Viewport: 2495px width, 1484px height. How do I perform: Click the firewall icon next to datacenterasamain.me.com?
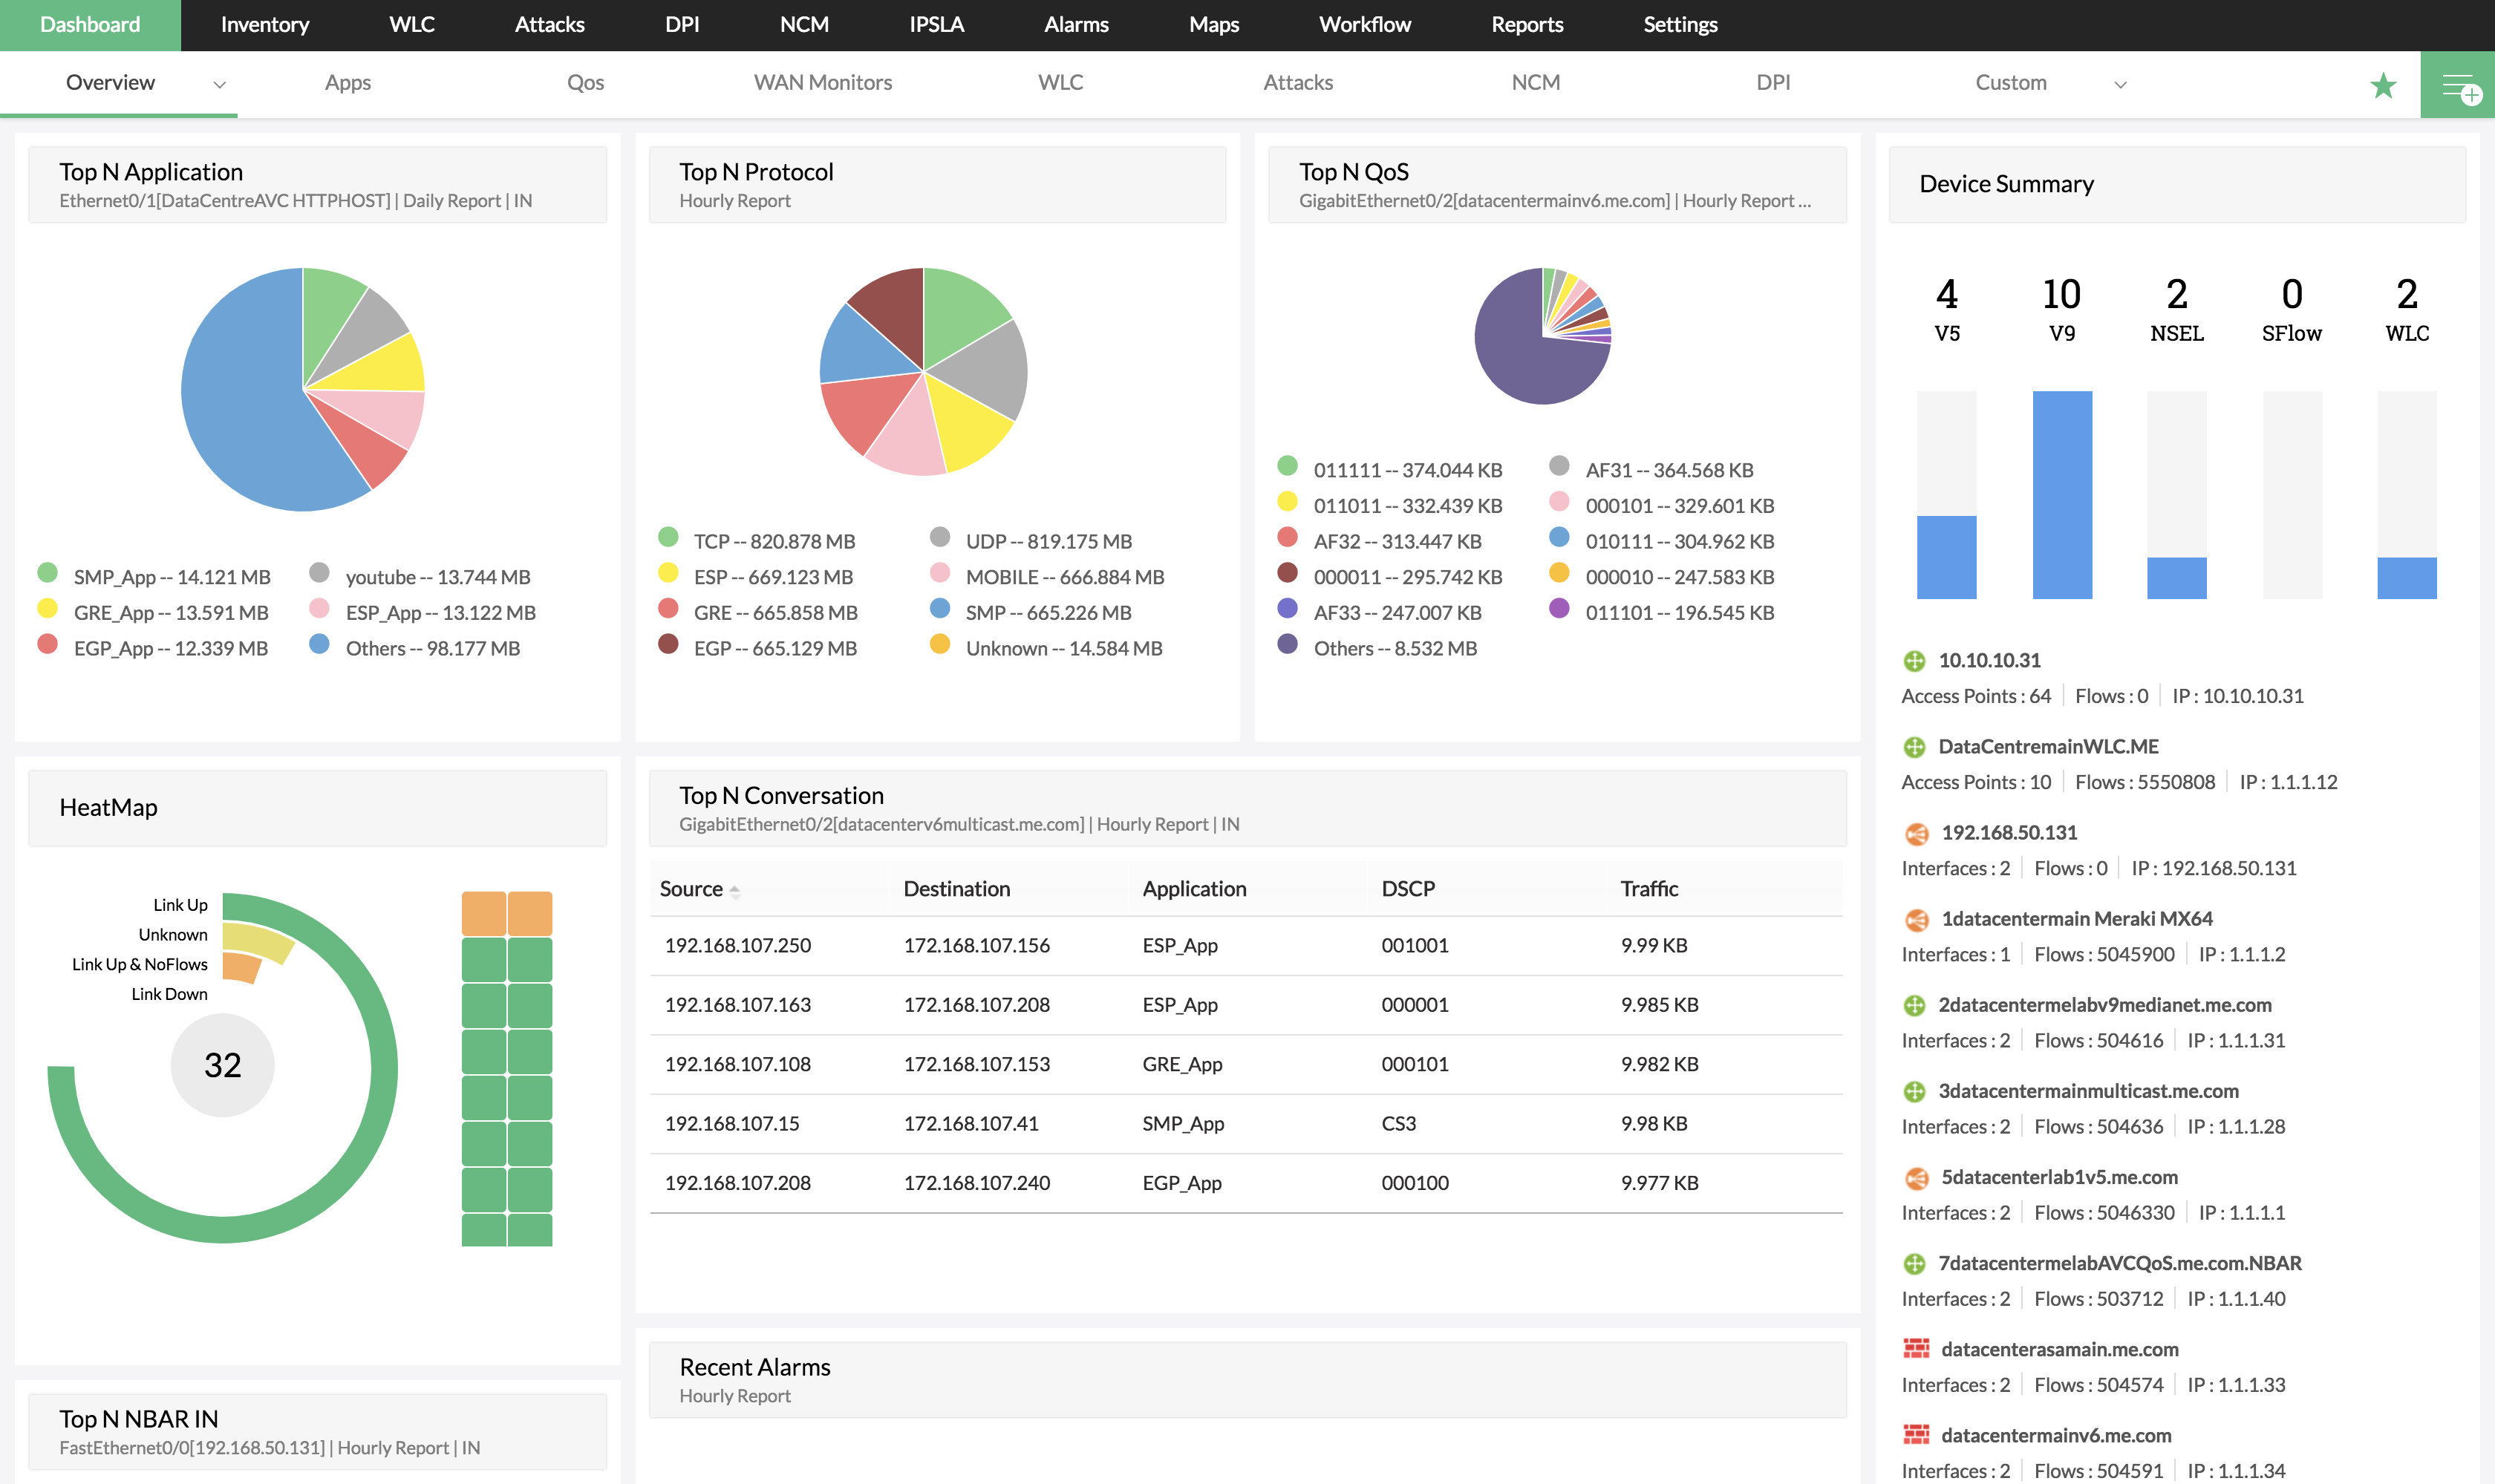pos(1915,1349)
